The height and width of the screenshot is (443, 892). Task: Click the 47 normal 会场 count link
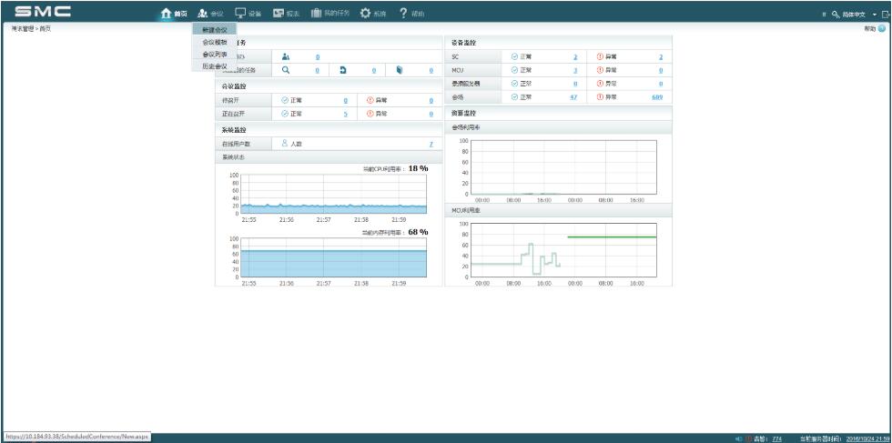pos(573,96)
